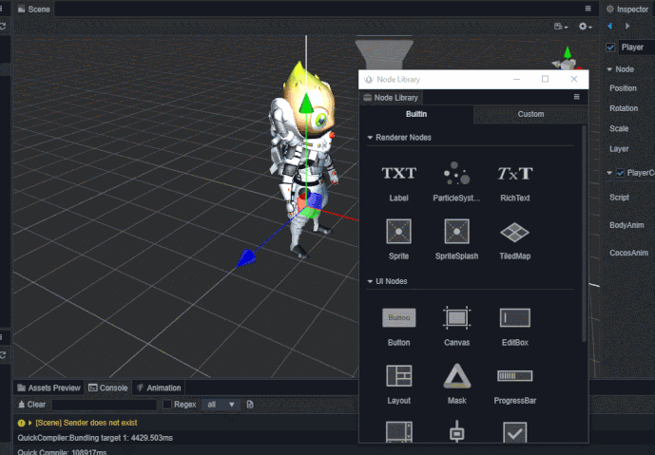This screenshot has width=655, height=455.
Task: Click the Rotation property label
Action: (x=624, y=108)
